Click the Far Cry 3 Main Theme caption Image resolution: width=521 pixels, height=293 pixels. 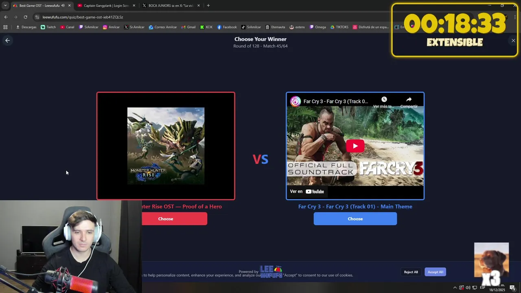point(355,206)
